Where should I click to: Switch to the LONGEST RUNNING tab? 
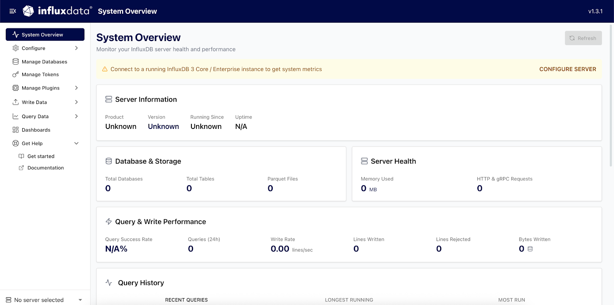pyautogui.click(x=349, y=300)
